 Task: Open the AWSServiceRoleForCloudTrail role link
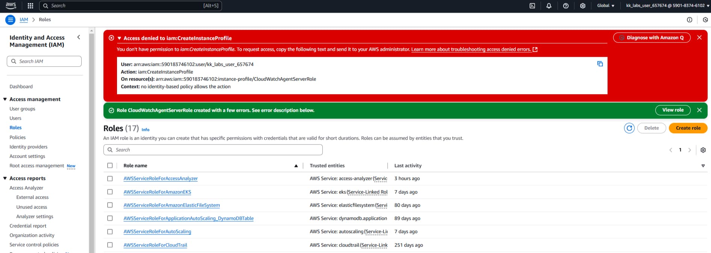click(155, 245)
